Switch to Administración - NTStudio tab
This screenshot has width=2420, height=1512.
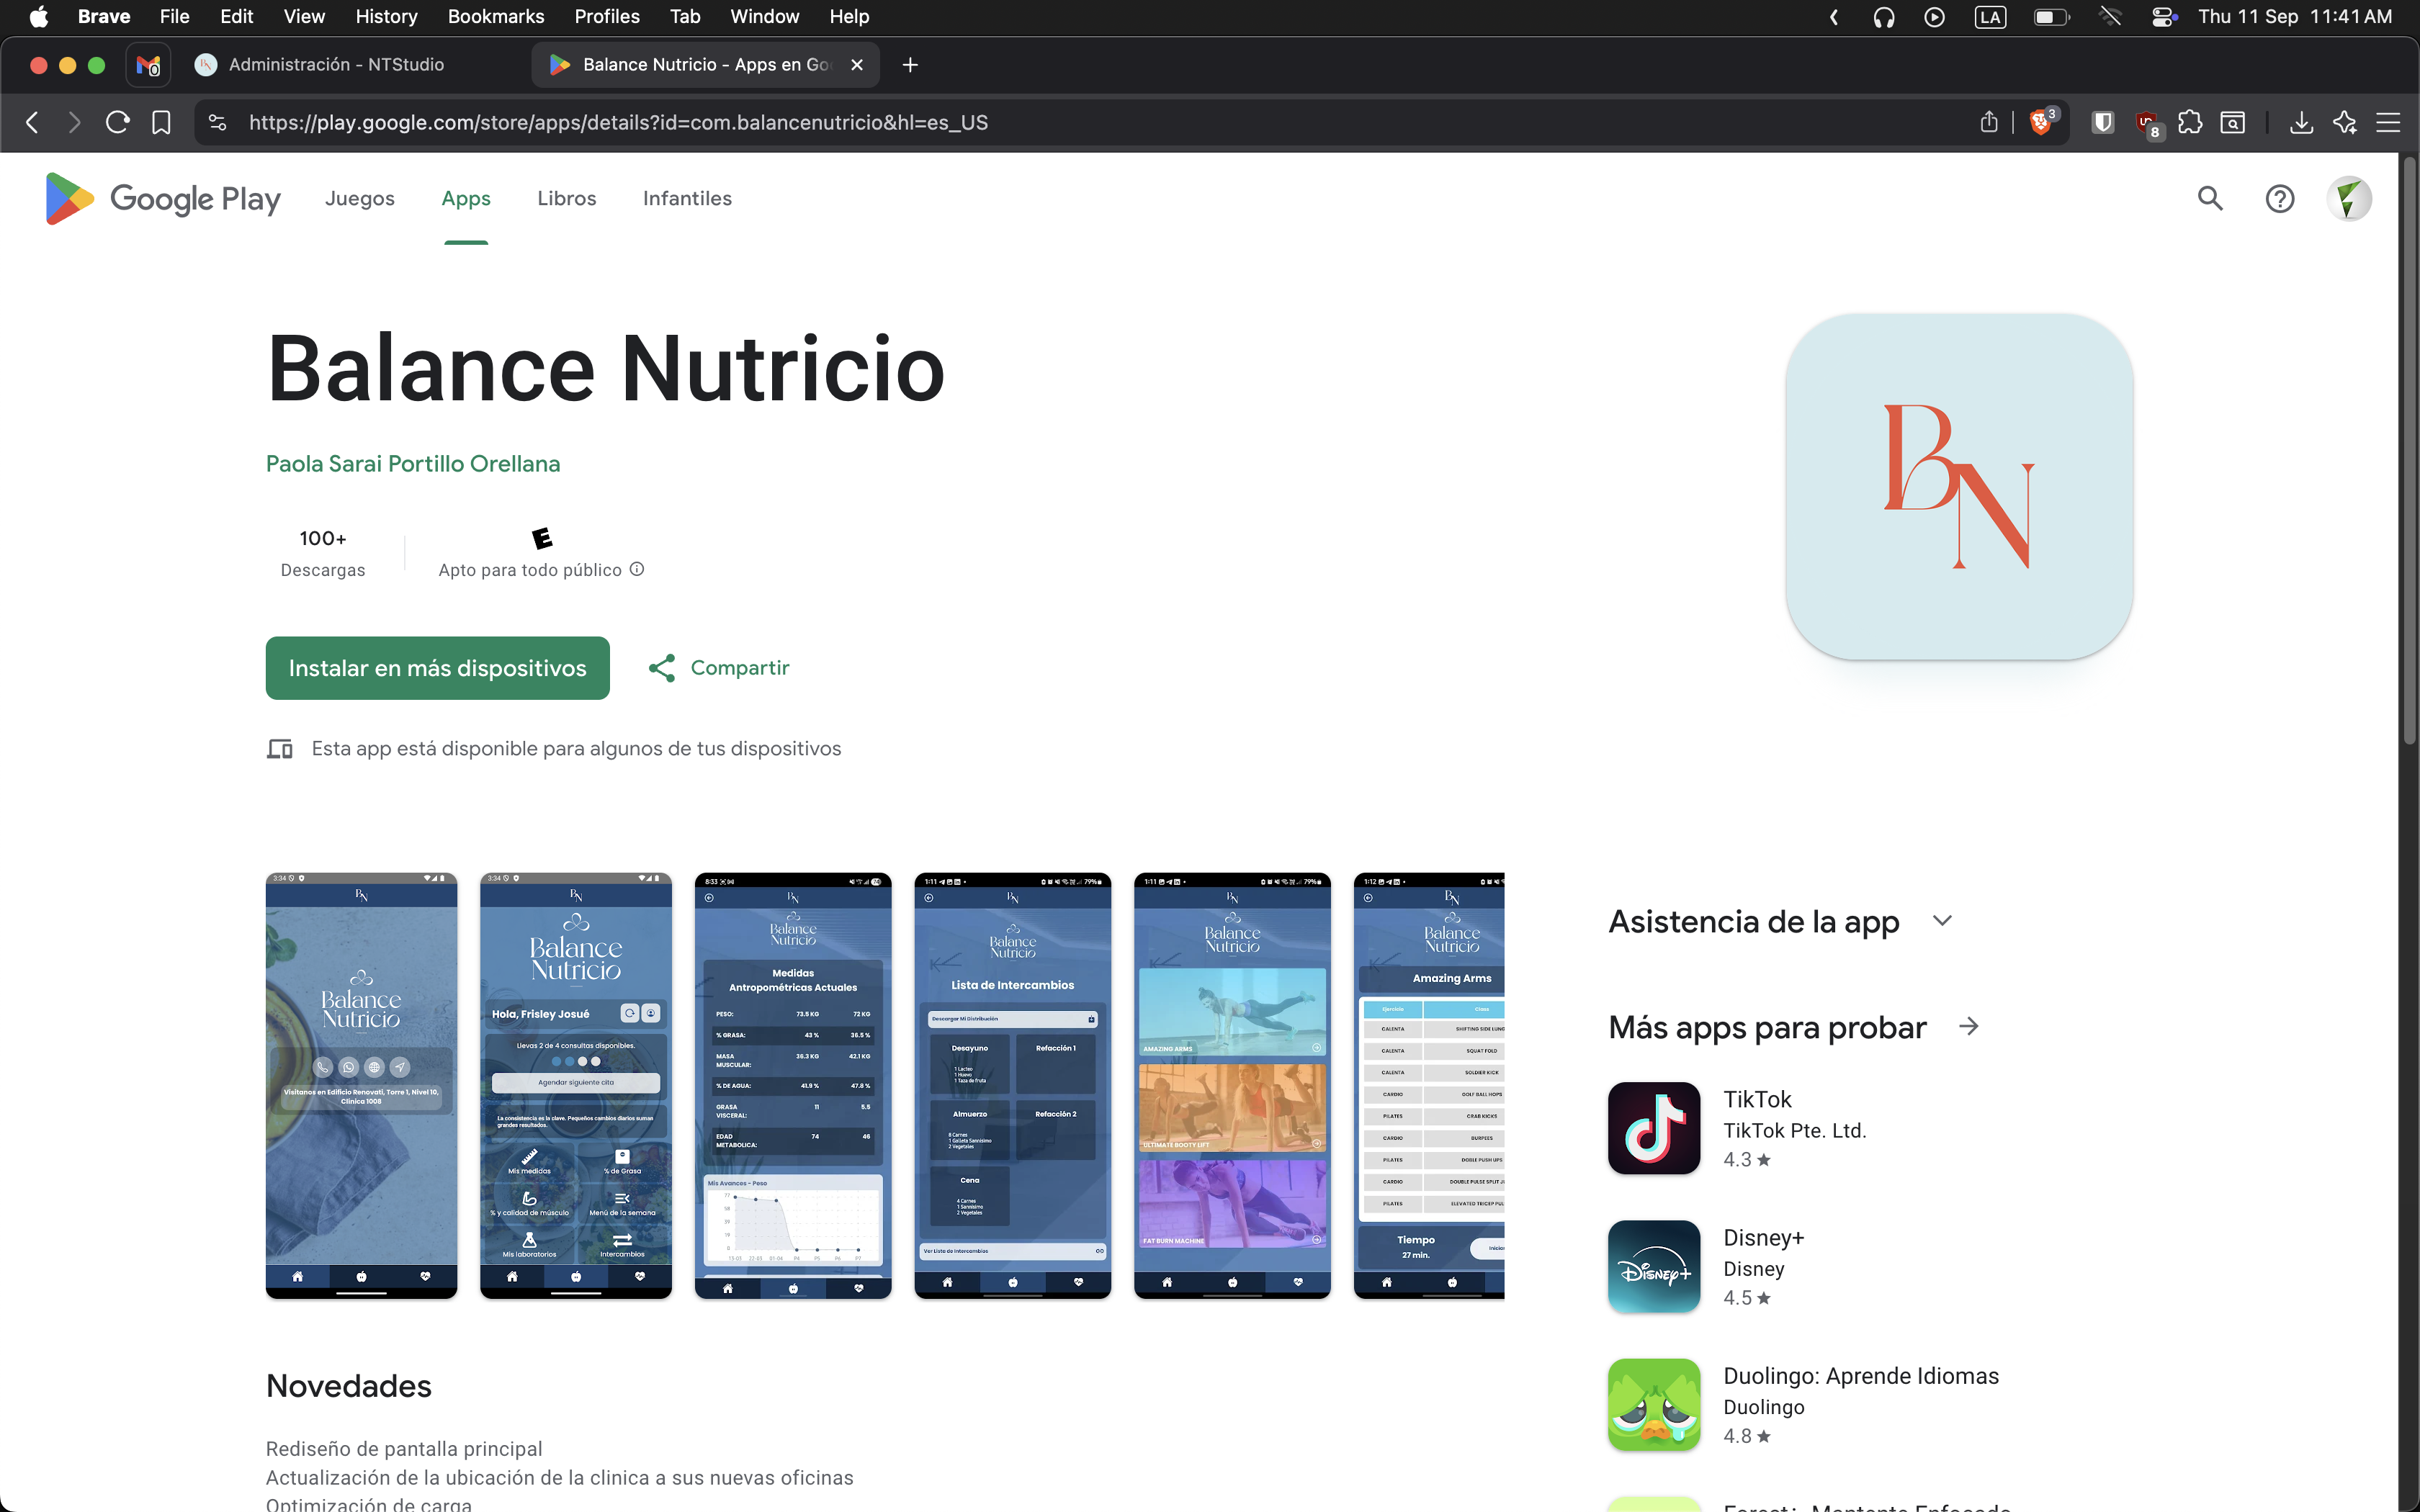335,65
